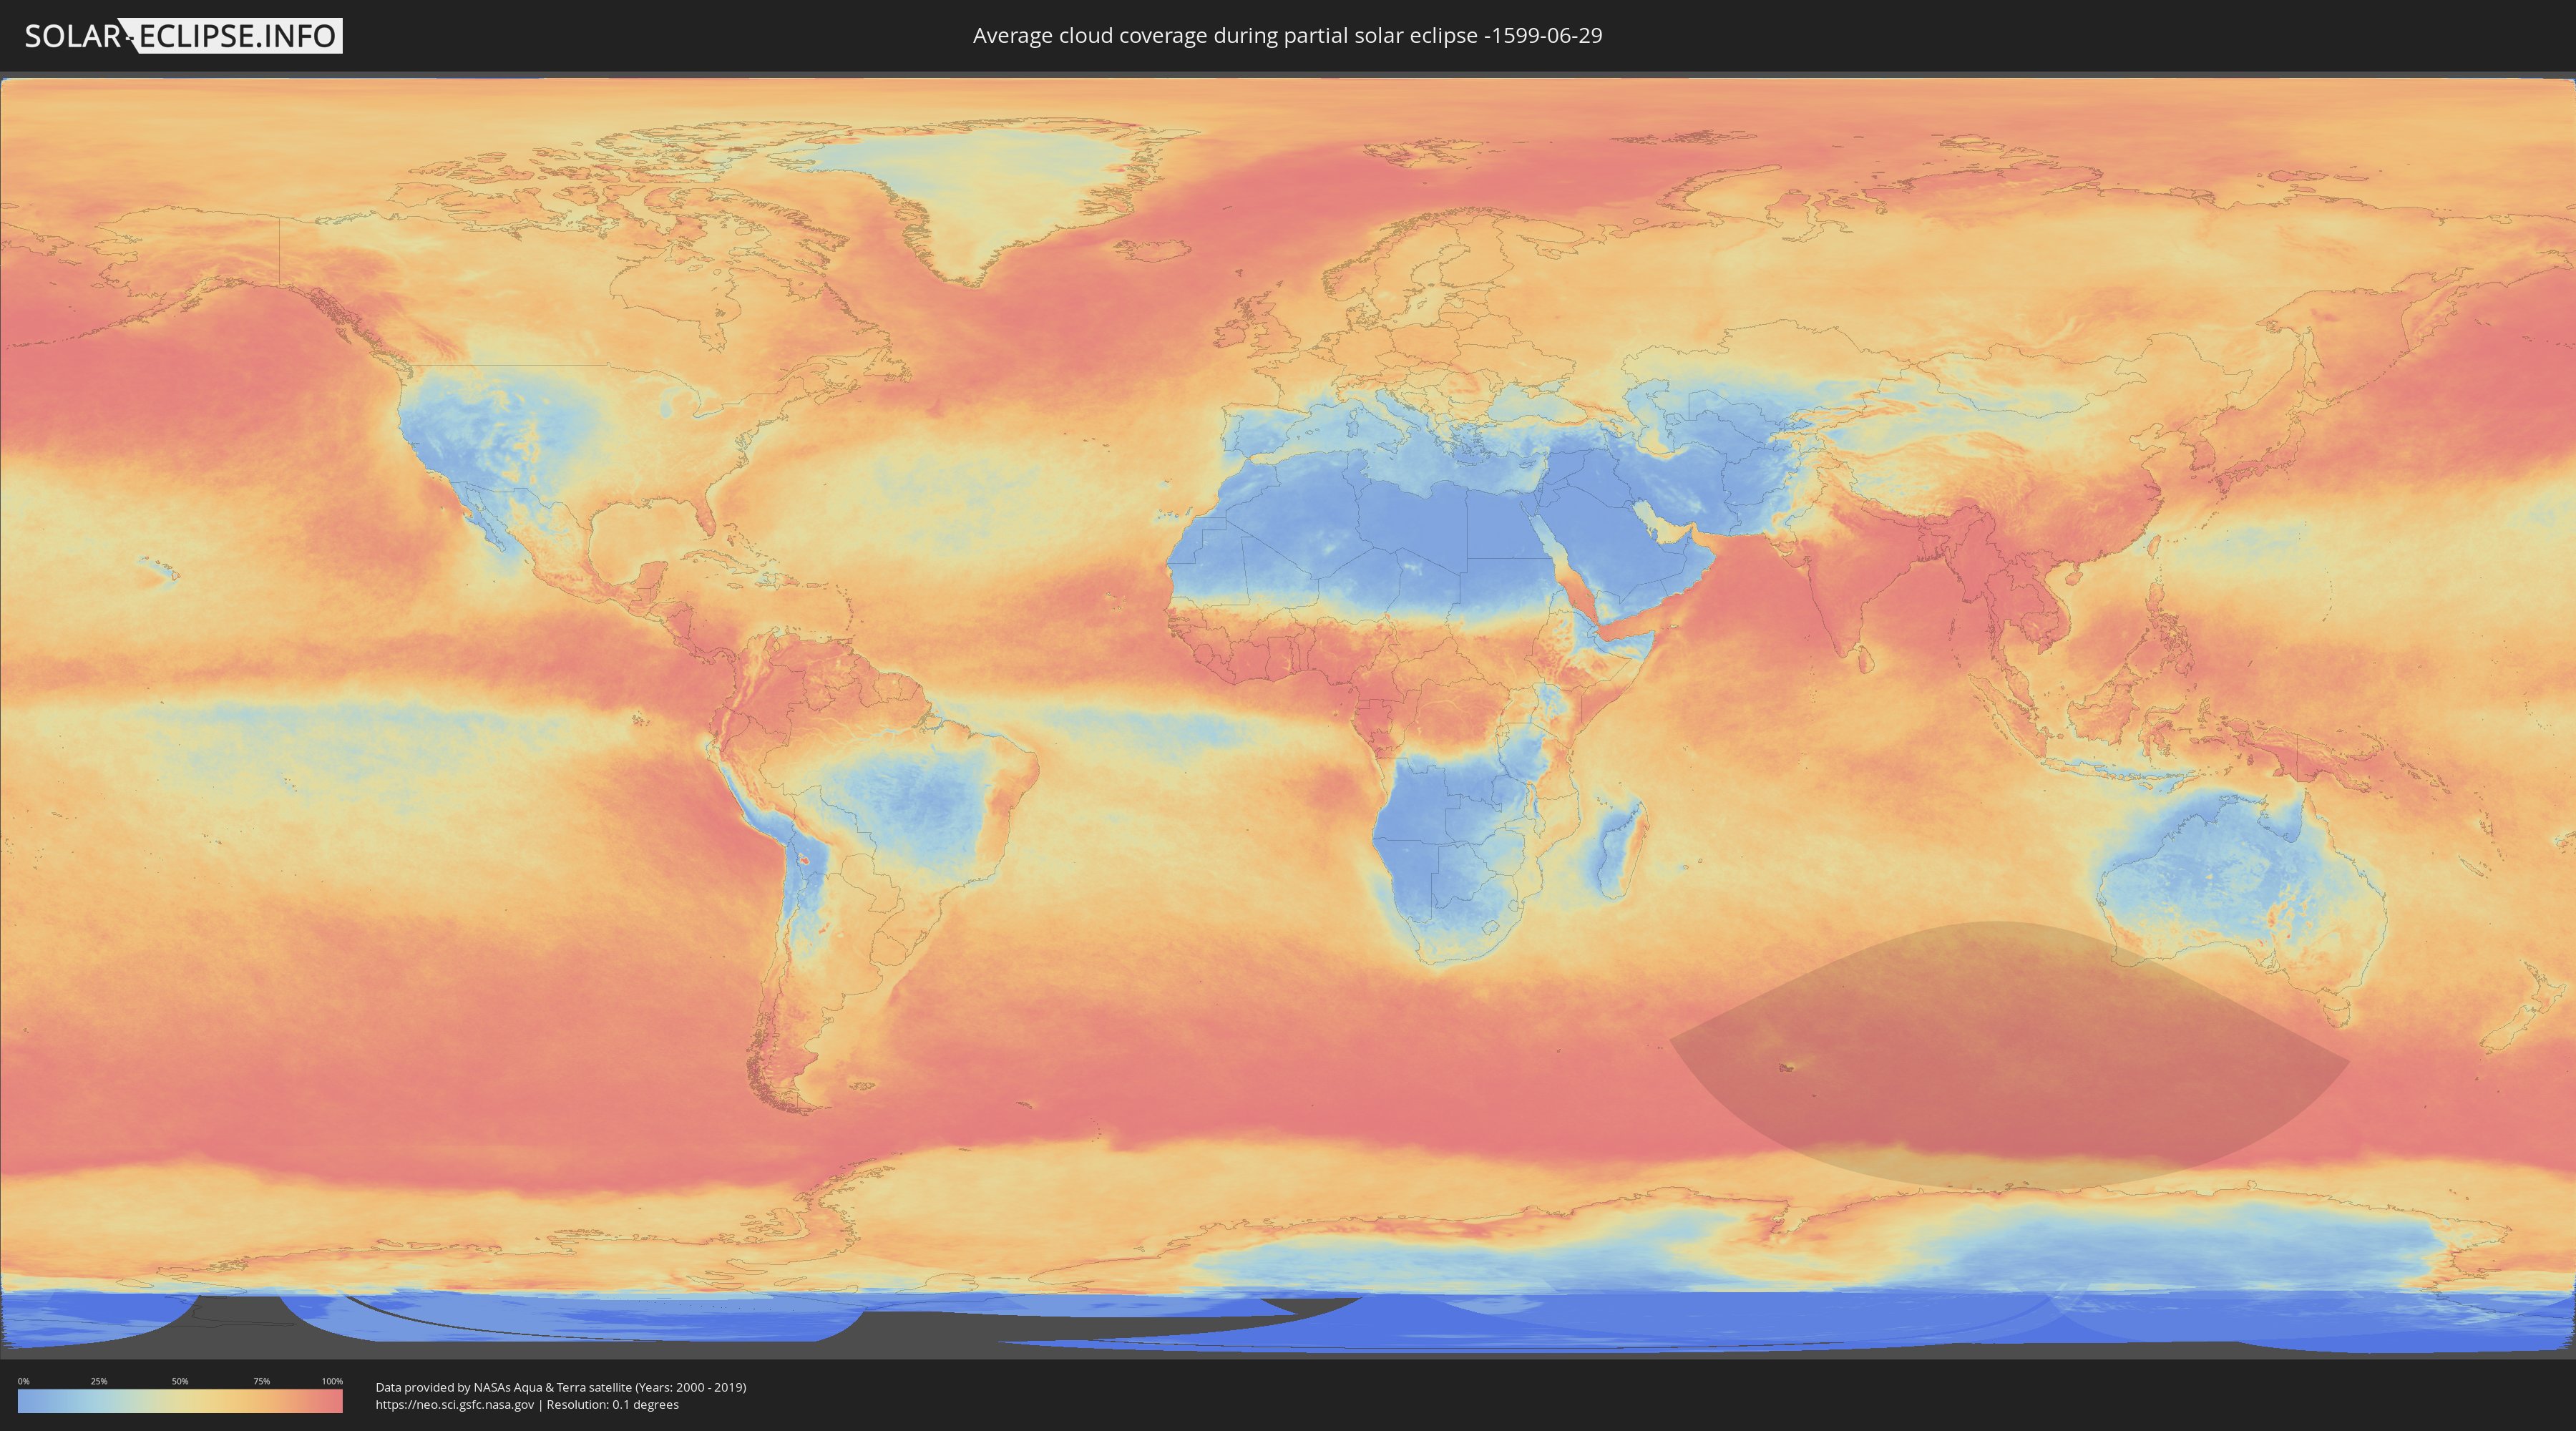Click the cloud coverage color gradient legend

tap(180, 1401)
